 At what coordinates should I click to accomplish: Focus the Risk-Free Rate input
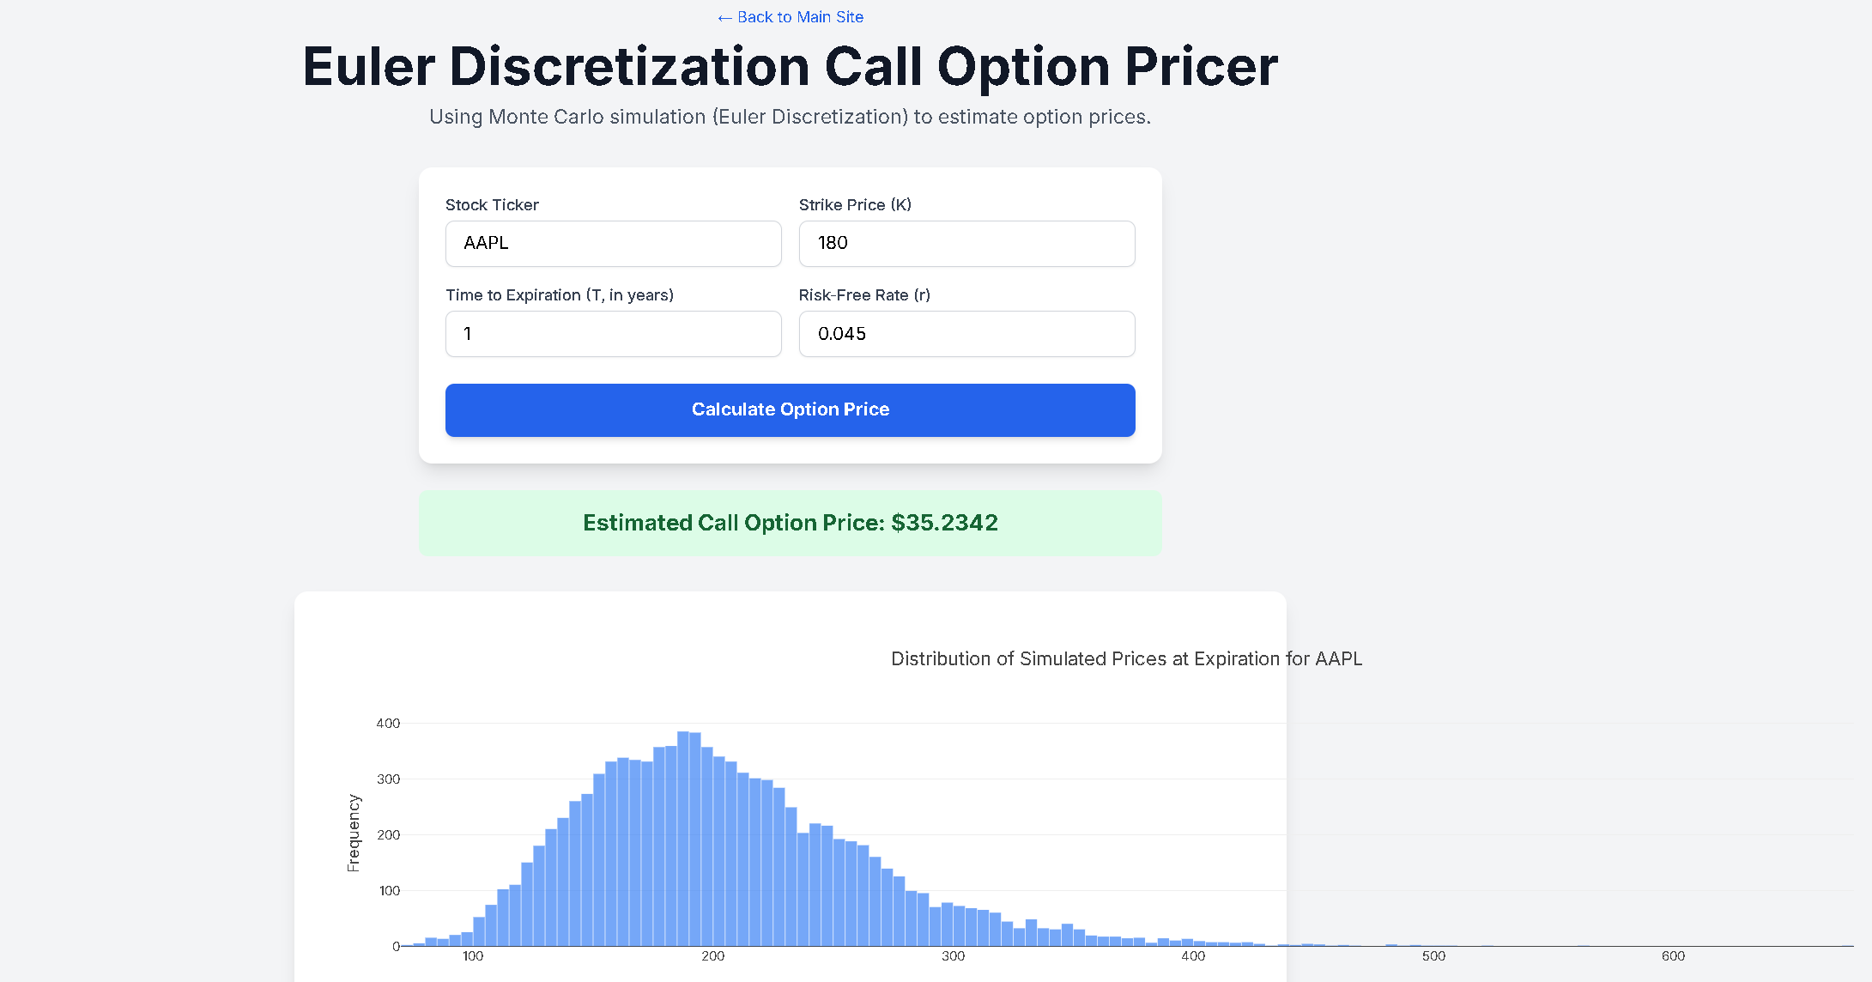(x=966, y=334)
